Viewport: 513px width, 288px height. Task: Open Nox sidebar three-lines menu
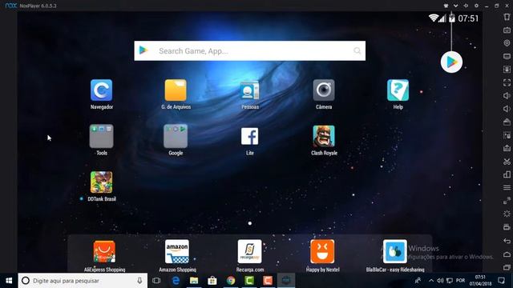(x=507, y=187)
